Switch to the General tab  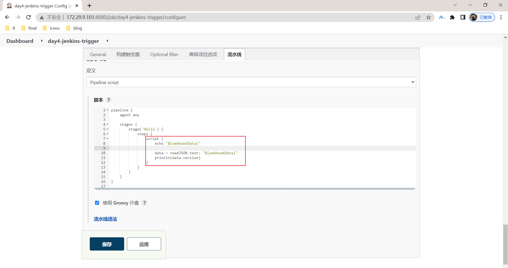coord(98,54)
